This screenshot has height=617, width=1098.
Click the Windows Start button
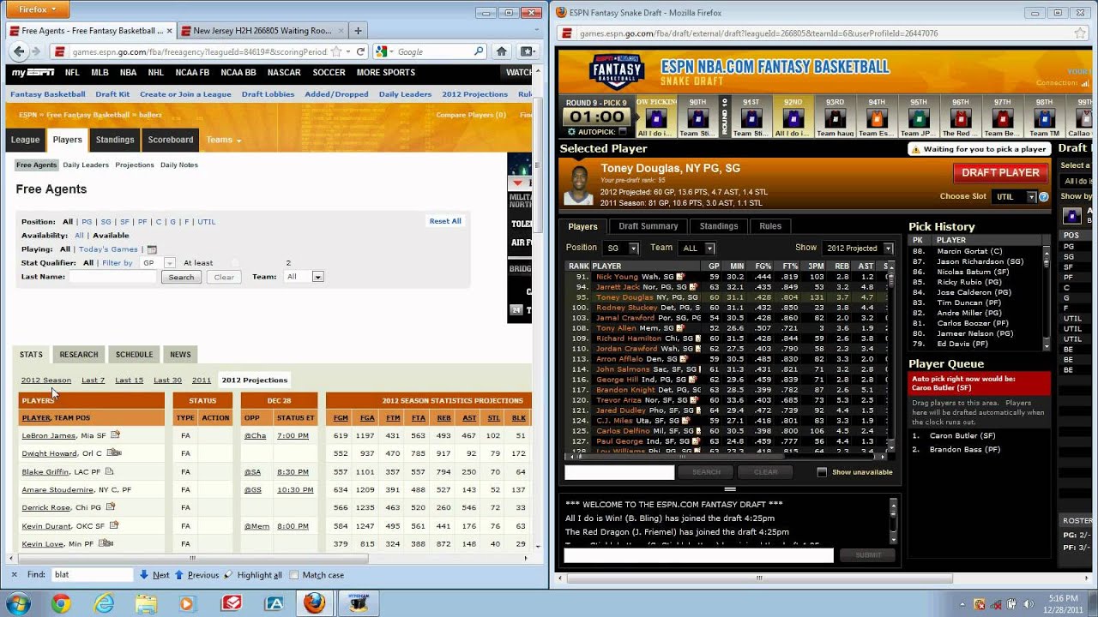tap(18, 604)
